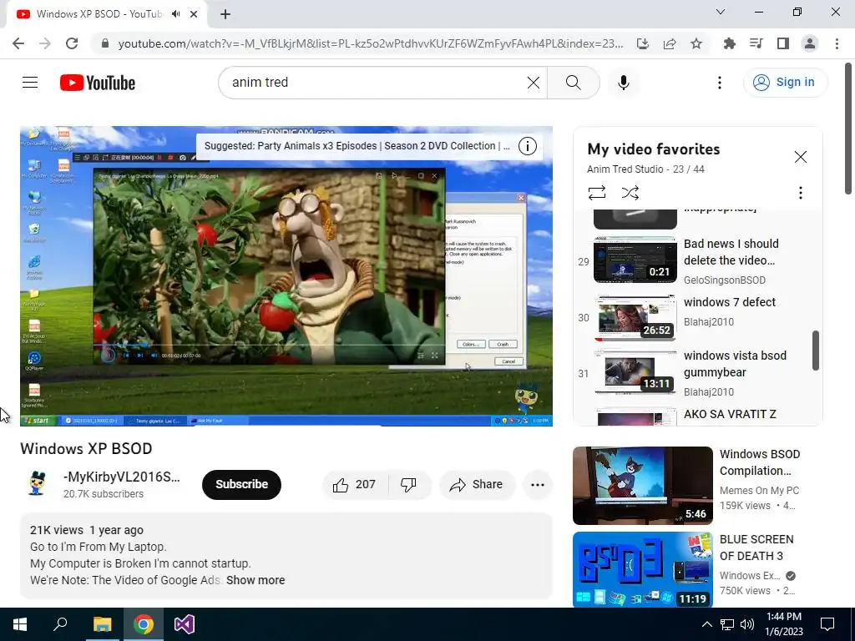Open the YouTube hamburger guide menu

[30, 83]
